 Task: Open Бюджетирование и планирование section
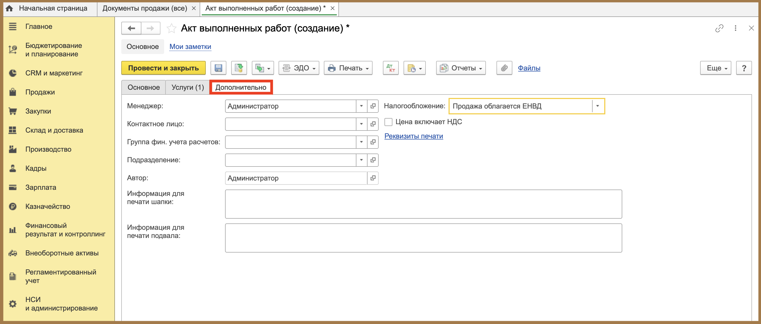(x=53, y=49)
